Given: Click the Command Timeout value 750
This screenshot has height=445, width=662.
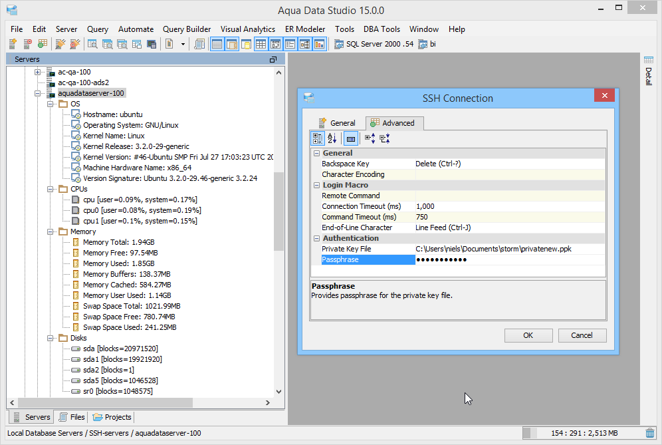Looking at the screenshot, I should coord(510,217).
